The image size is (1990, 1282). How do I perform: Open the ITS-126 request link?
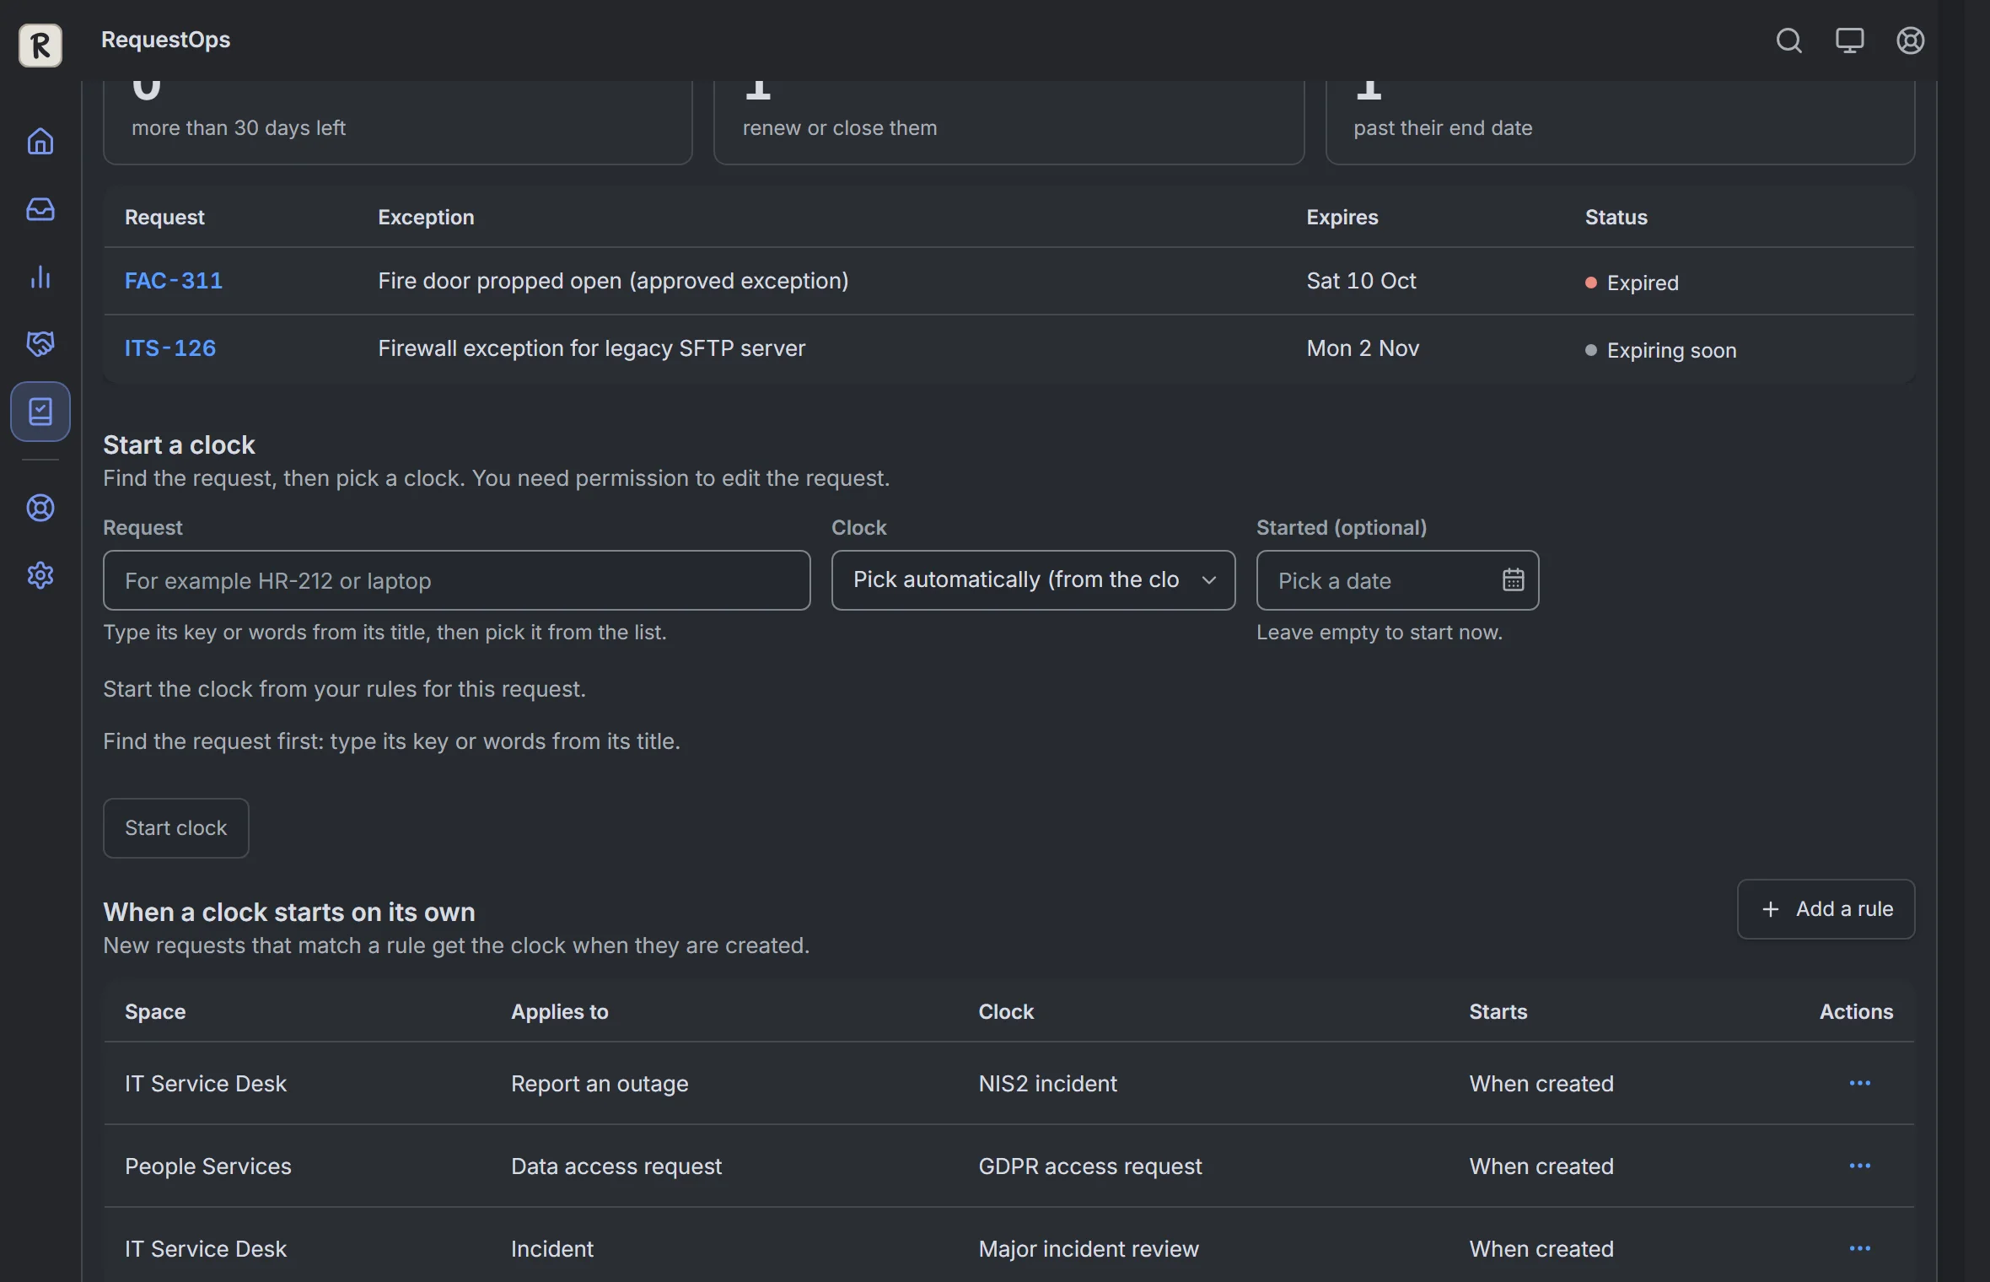tap(170, 348)
